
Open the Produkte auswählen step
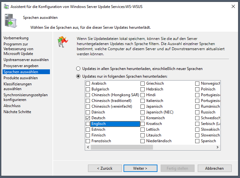coord(20,78)
